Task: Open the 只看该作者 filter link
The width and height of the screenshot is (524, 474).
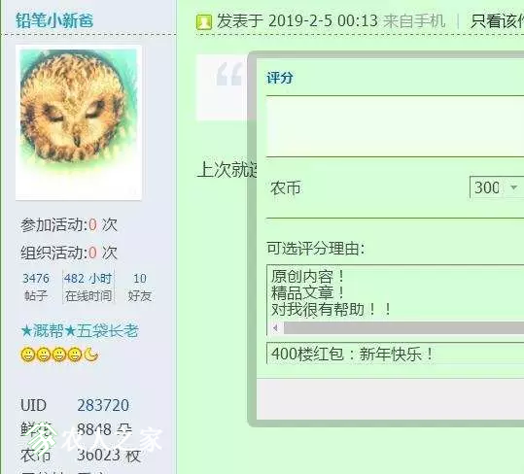Action: [497, 21]
